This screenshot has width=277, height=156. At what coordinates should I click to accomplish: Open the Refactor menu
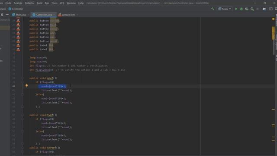tap(29, 3)
